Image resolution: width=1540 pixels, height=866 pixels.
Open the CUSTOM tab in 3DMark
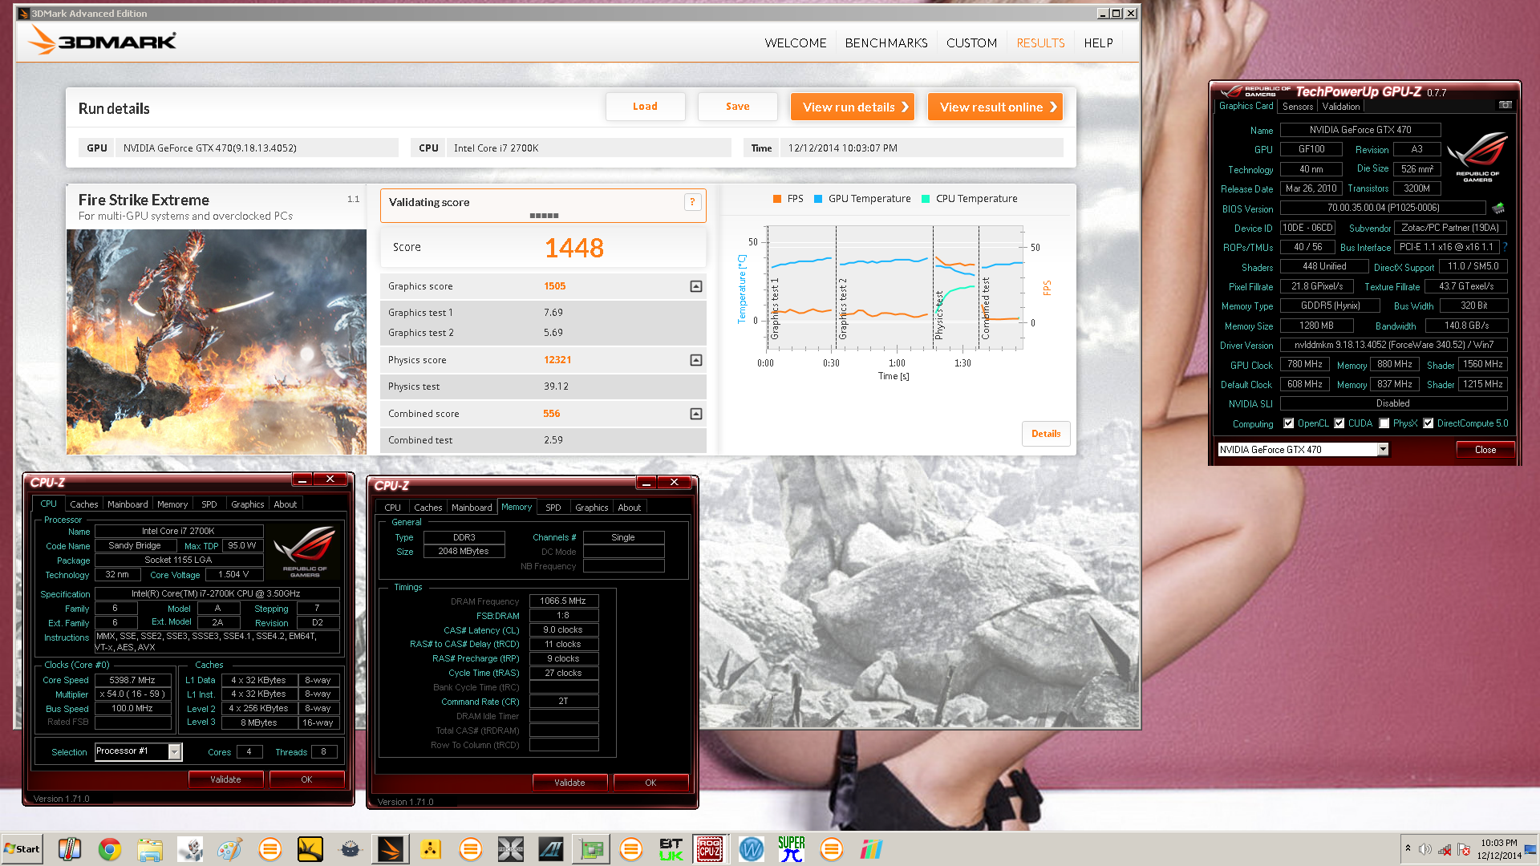point(971,43)
